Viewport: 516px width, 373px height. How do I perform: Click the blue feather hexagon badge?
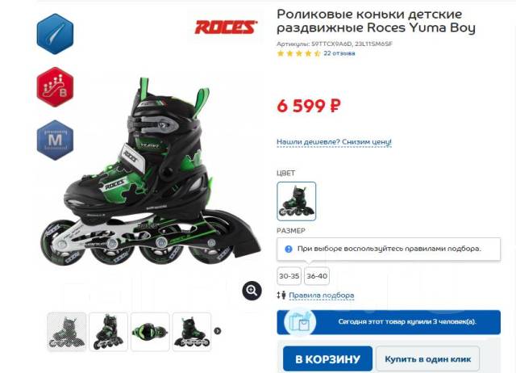[x=55, y=34]
